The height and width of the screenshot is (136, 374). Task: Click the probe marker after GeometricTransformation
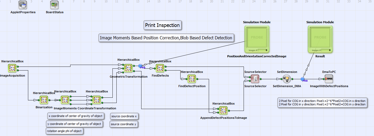tap(140, 66)
